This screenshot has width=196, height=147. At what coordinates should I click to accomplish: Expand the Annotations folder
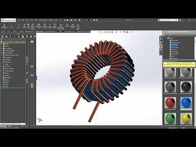pyautogui.click(x=1, y=49)
